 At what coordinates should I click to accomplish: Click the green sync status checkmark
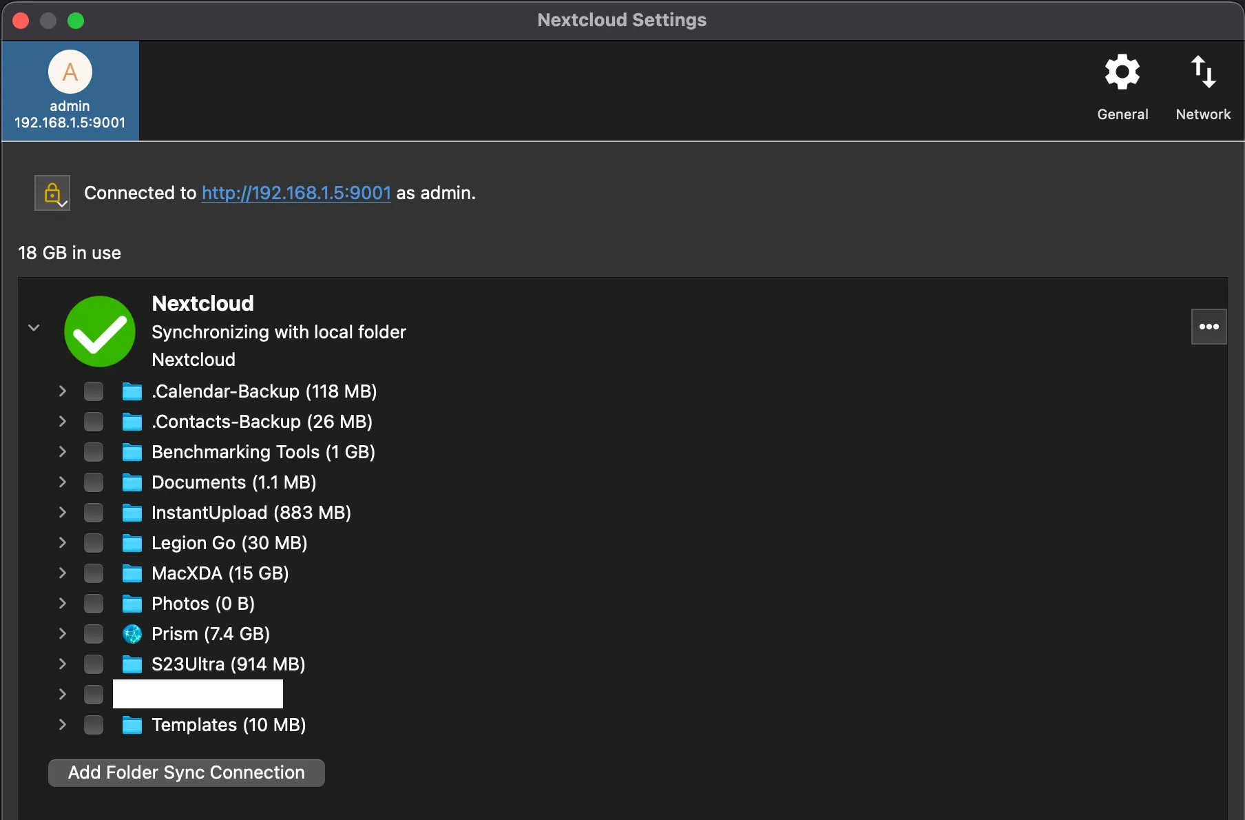coord(100,331)
